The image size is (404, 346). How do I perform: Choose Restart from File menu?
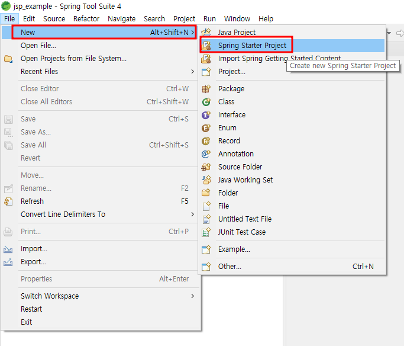101,309
